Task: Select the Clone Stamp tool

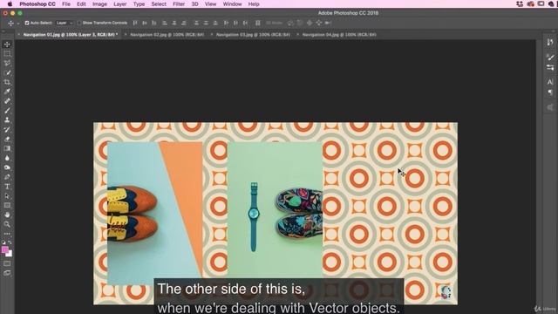Action: pos(7,120)
